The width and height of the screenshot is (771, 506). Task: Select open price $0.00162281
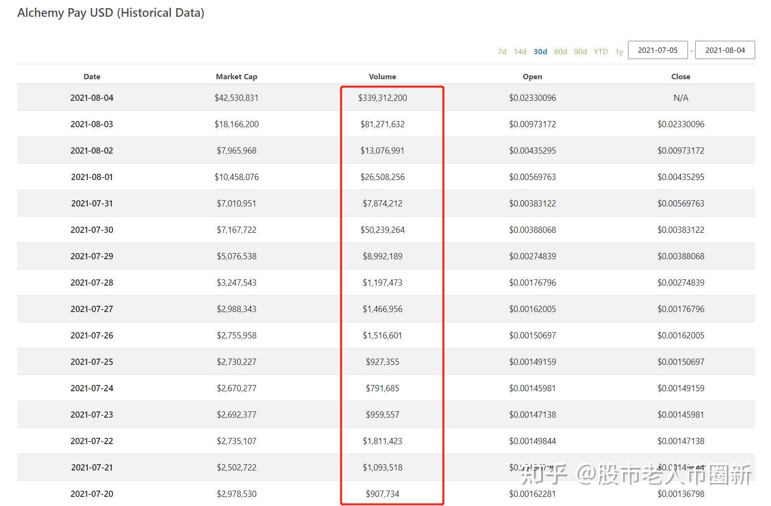click(532, 494)
